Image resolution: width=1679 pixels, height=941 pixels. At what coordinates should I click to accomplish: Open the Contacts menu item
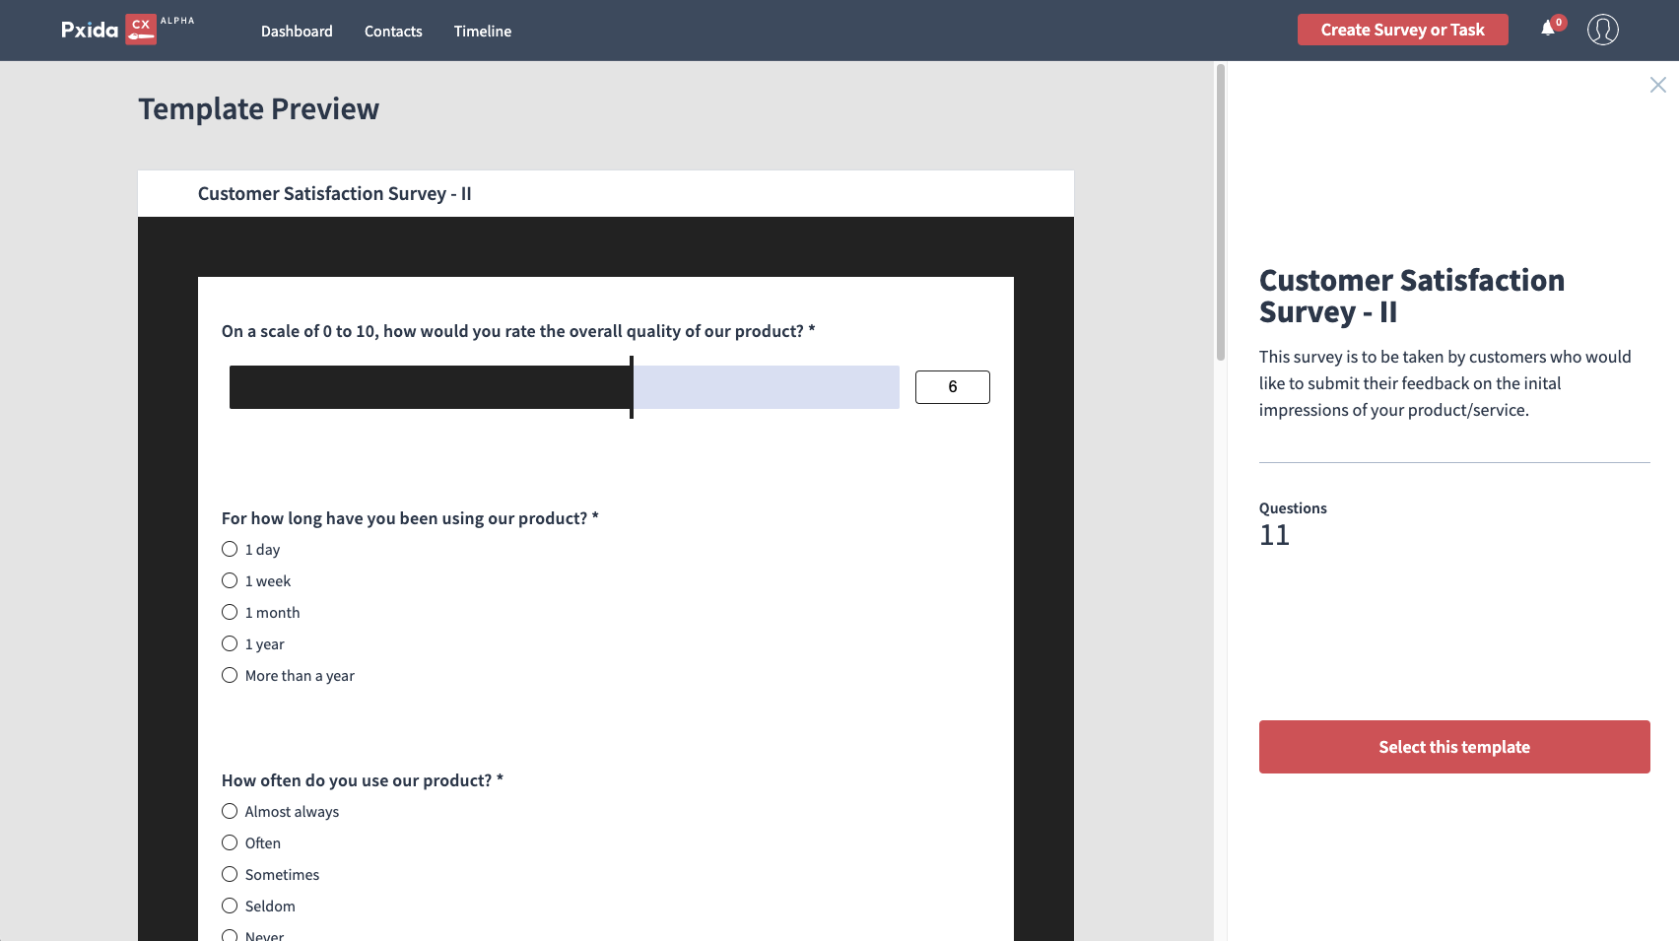pos(393,32)
